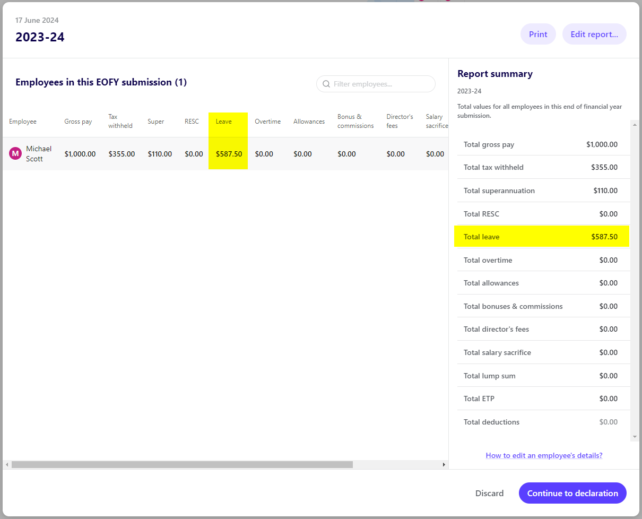
Task: Click the Tax withheld column header
Action: pyautogui.click(x=120, y=121)
